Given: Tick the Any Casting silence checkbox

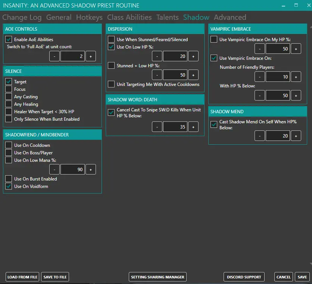Looking at the screenshot, I should (x=9, y=96).
